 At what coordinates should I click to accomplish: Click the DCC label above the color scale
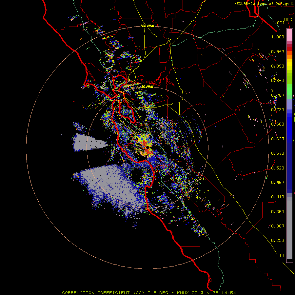point(288,20)
